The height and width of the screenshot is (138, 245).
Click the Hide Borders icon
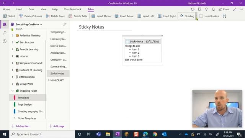(x=201, y=16)
